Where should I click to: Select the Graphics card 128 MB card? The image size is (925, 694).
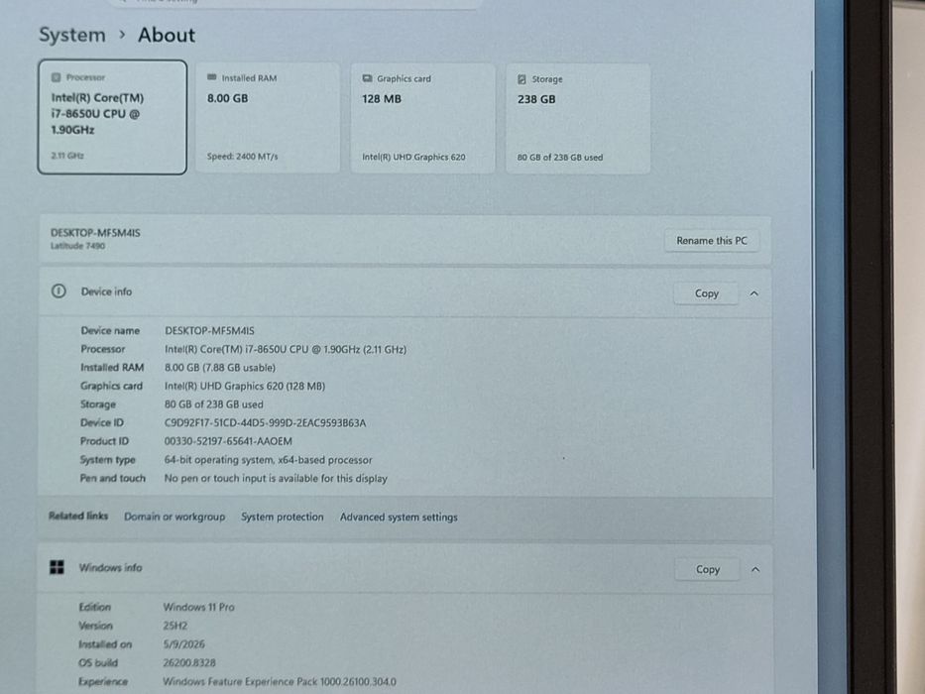423,118
